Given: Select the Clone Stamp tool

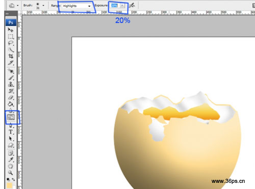Looking at the screenshot, I should tap(11, 84).
